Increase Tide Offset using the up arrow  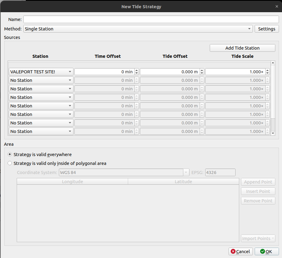point(202,70)
